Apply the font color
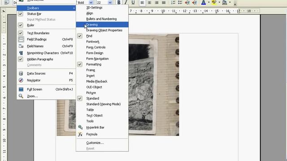 pyautogui.click(x=203, y=3)
